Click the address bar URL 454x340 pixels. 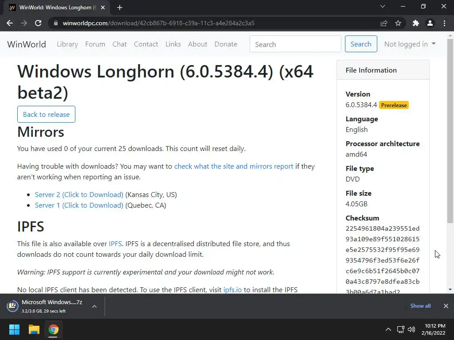pyautogui.click(x=158, y=23)
